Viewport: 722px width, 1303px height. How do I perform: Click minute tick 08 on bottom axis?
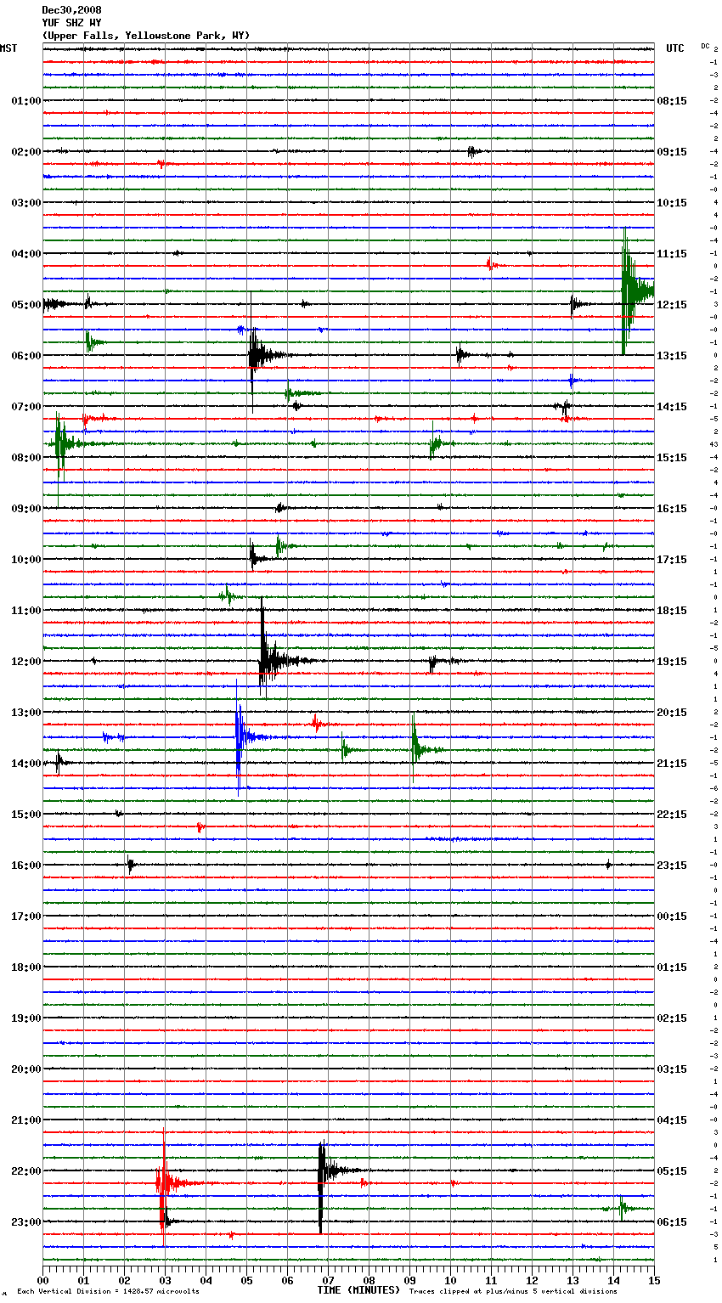(x=369, y=1280)
